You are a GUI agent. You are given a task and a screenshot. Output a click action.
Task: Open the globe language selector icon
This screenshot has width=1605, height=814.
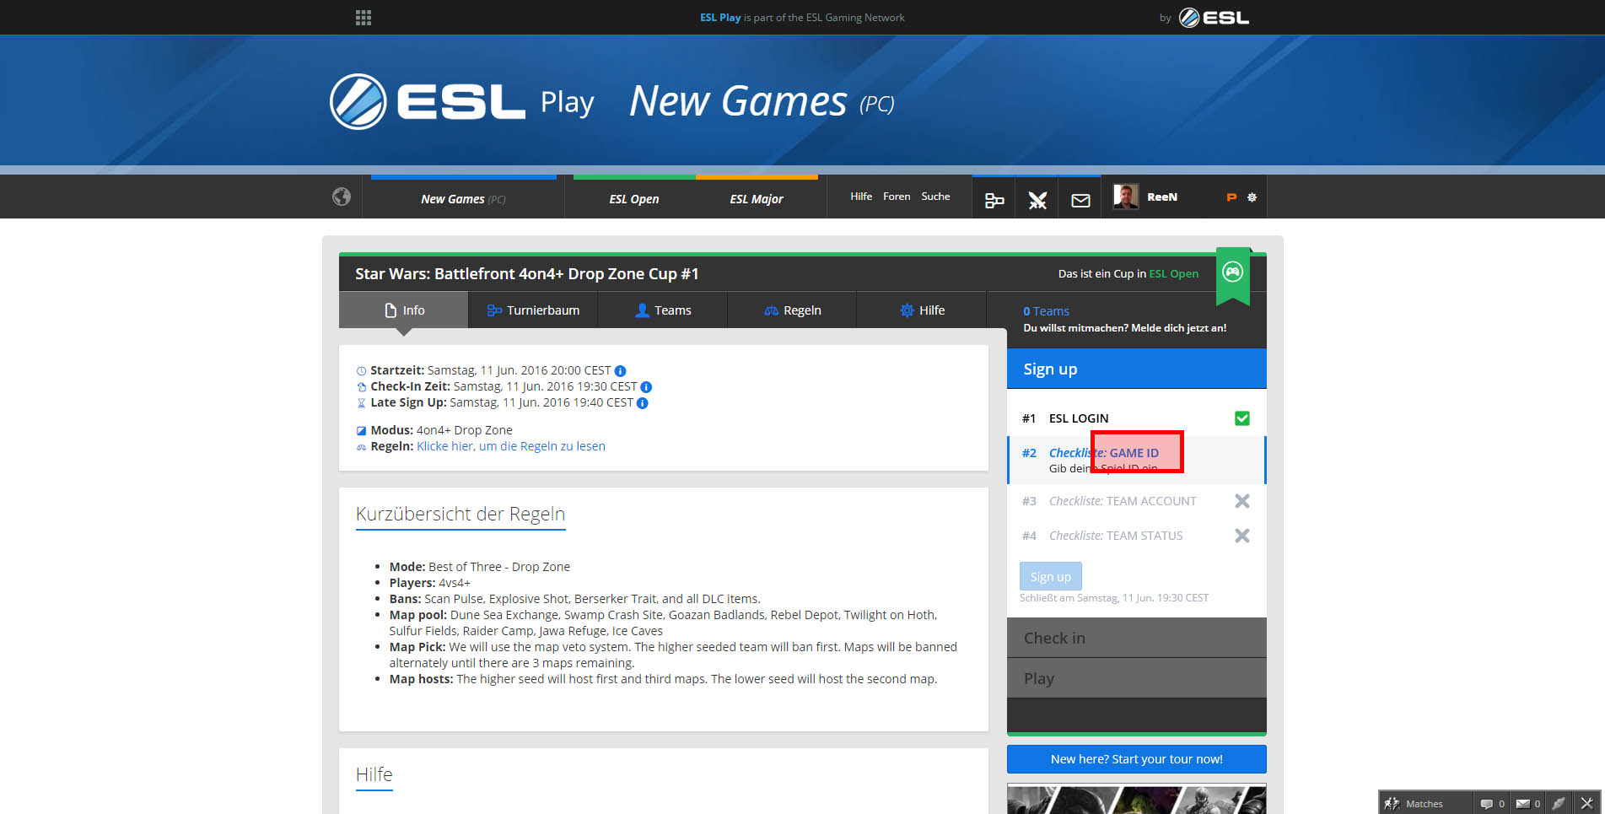pyautogui.click(x=342, y=197)
